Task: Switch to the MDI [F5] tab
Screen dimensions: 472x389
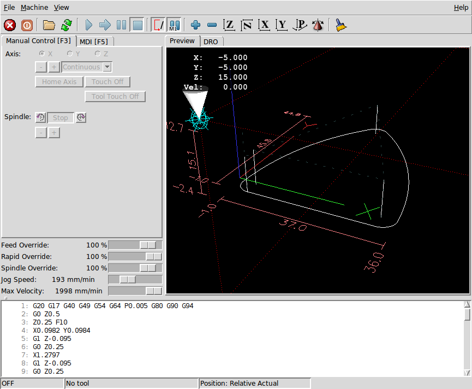Action: pos(94,42)
